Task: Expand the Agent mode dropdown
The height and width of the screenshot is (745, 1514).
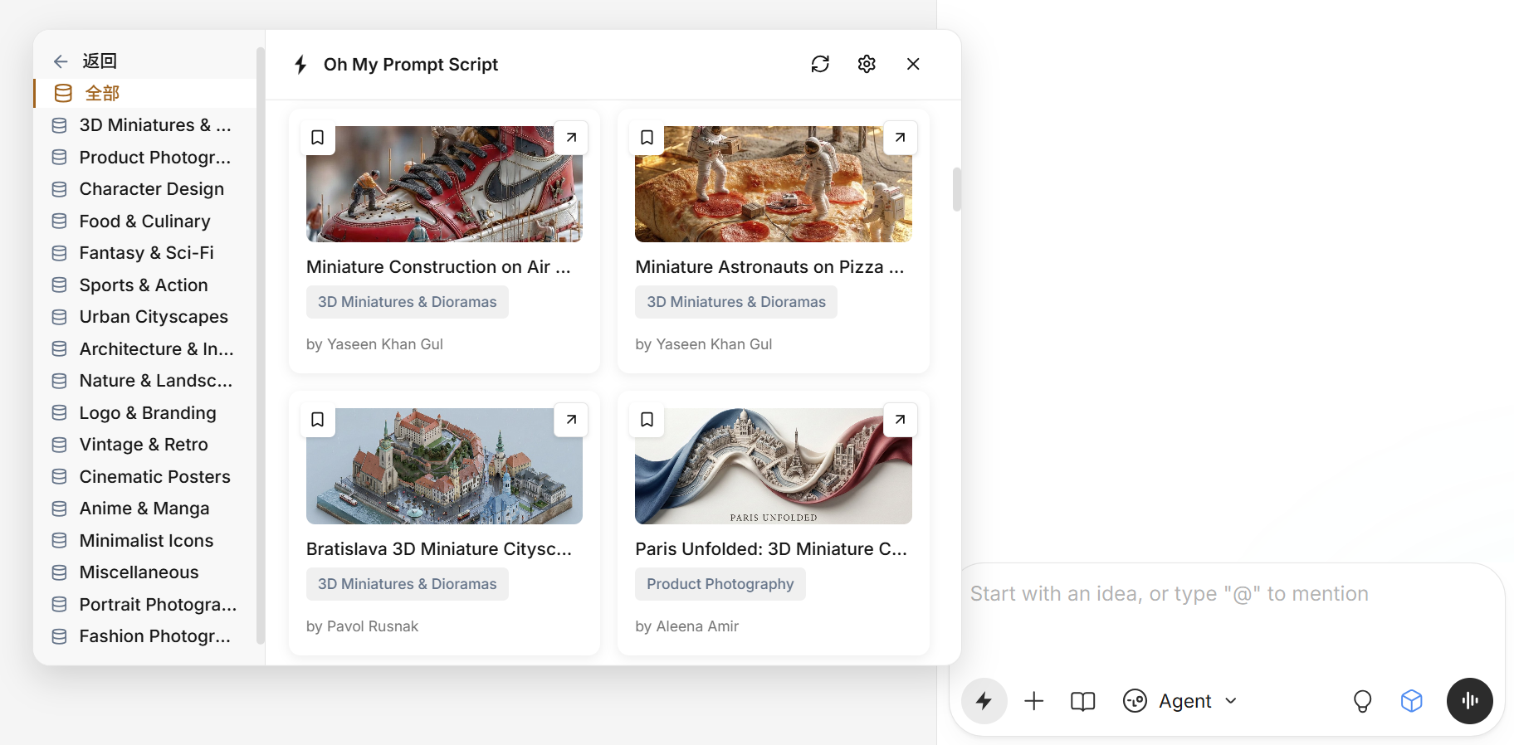Action: pyautogui.click(x=1231, y=701)
